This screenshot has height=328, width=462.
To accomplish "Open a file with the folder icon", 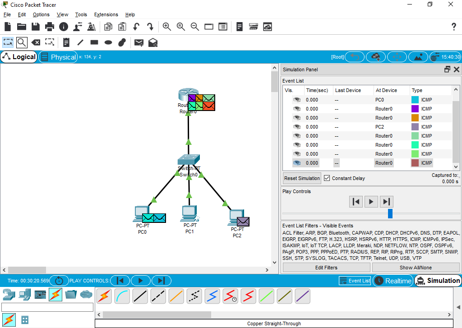I will click(22, 27).
